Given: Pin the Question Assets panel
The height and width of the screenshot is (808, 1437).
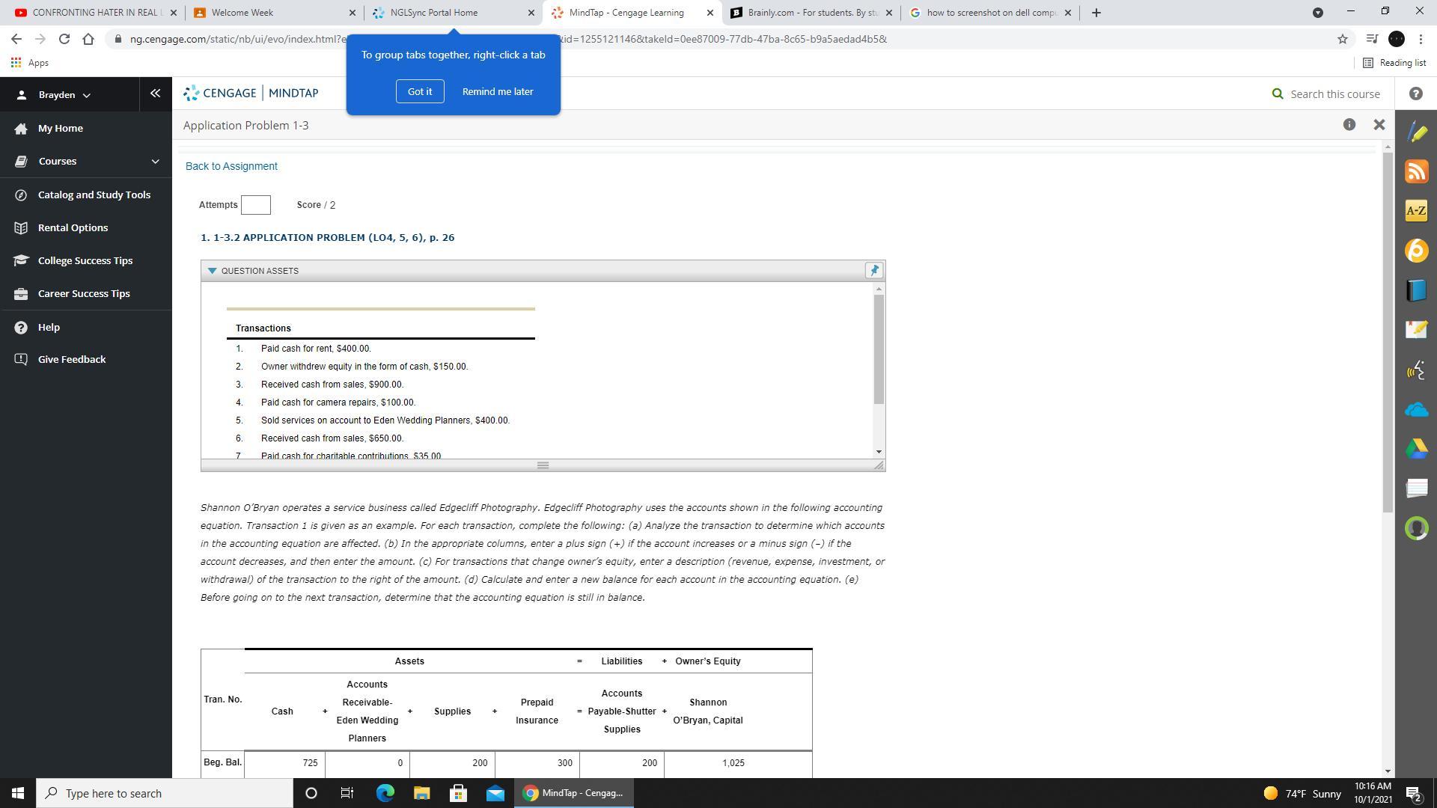Looking at the screenshot, I should (x=873, y=271).
